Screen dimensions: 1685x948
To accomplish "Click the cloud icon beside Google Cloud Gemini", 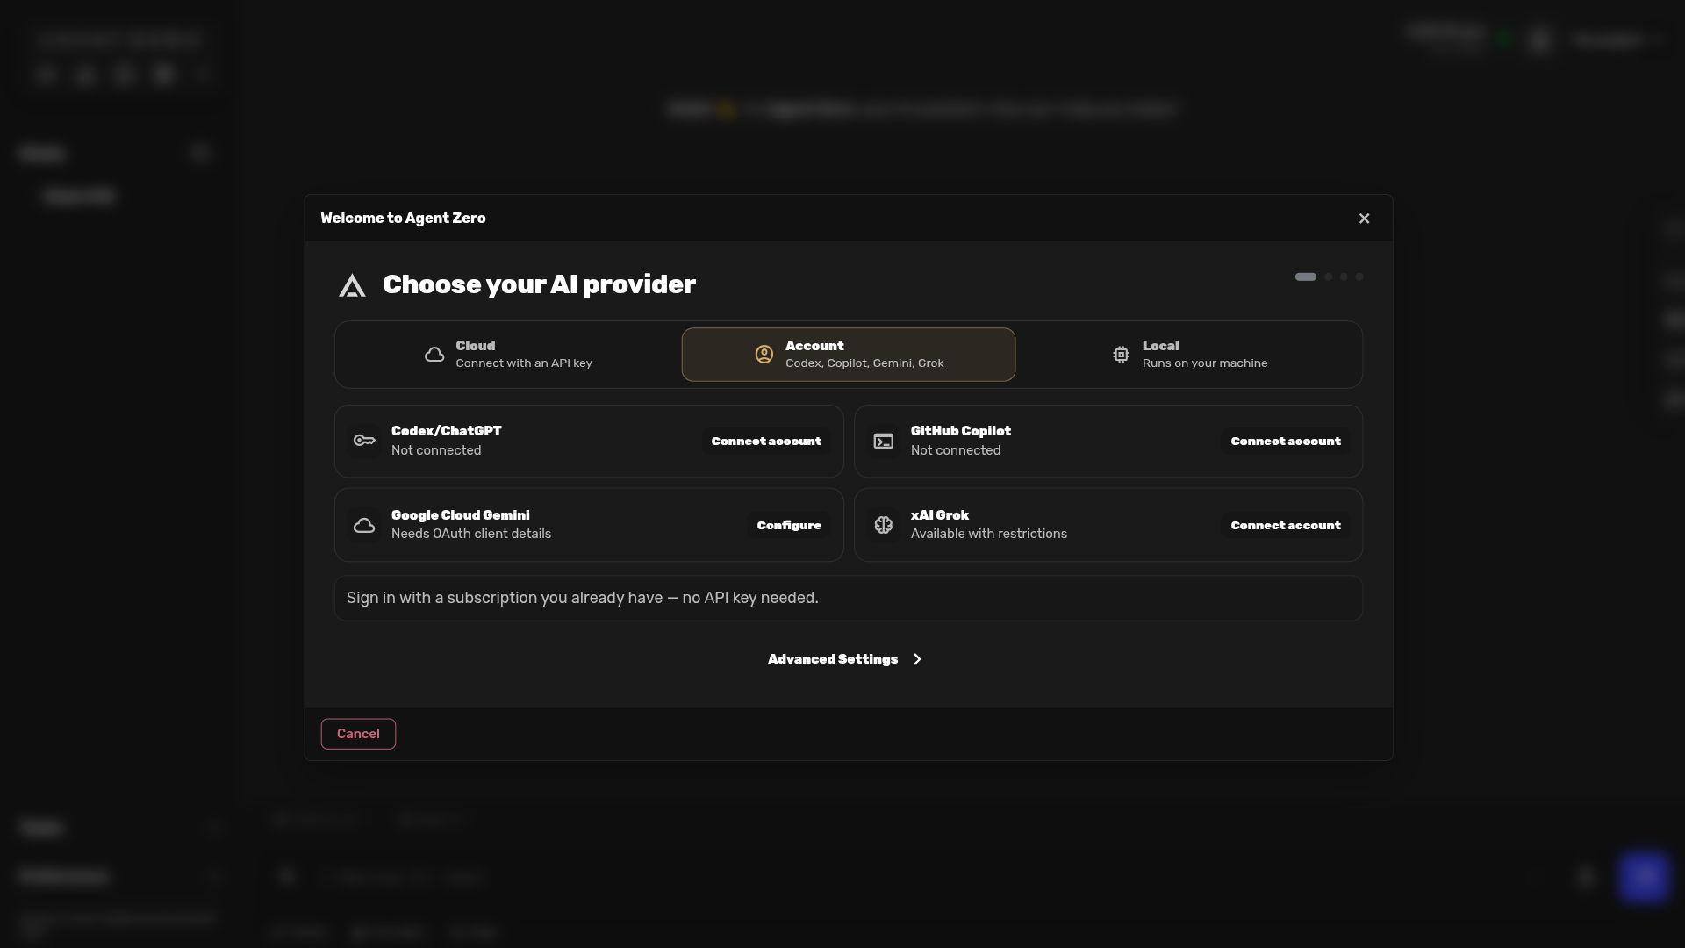I will point(364,526).
